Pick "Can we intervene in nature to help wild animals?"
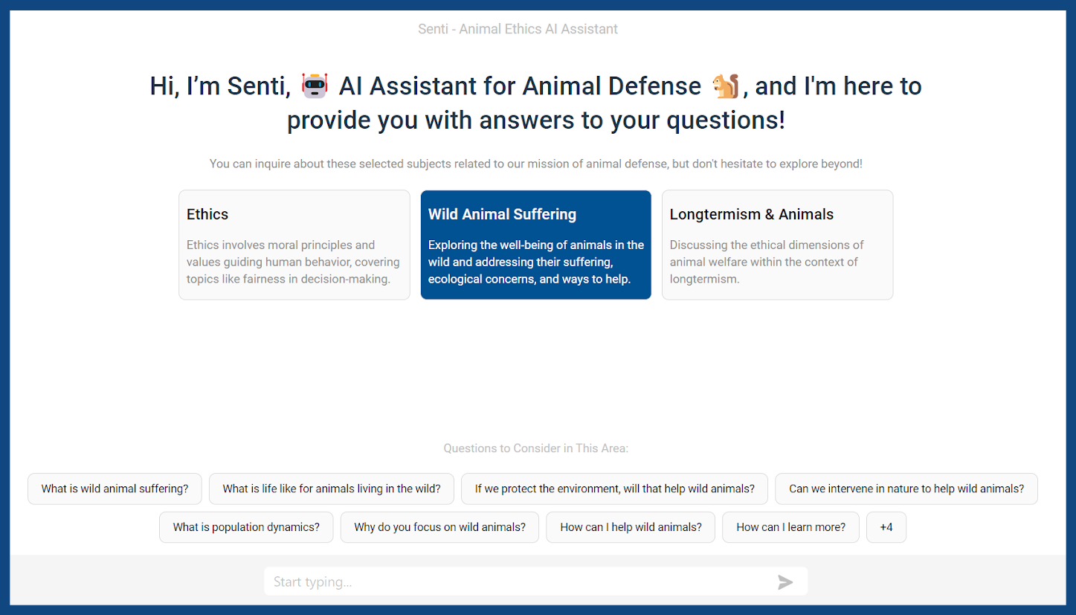This screenshot has width=1076, height=615. pyautogui.click(x=906, y=489)
